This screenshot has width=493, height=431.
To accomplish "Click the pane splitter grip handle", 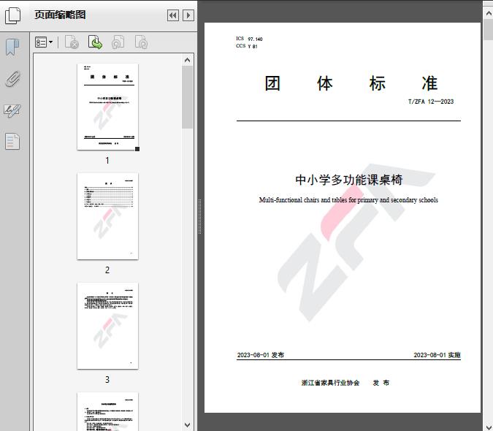I will click(199, 216).
